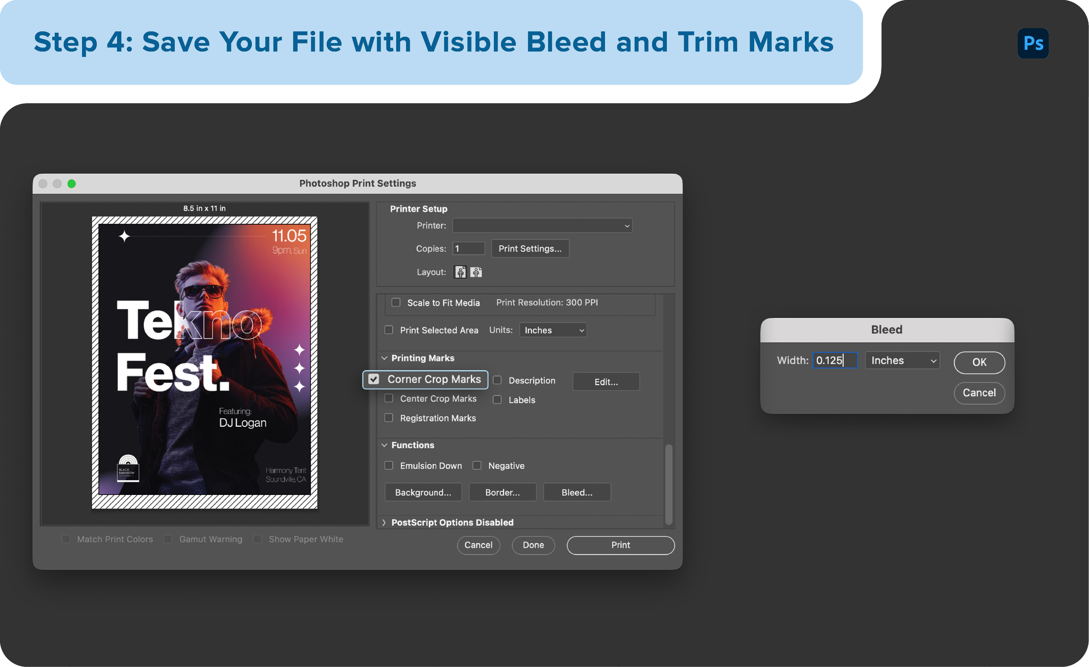The height and width of the screenshot is (667, 1089).
Task: Click the Print Settings button
Action: [x=530, y=248]
